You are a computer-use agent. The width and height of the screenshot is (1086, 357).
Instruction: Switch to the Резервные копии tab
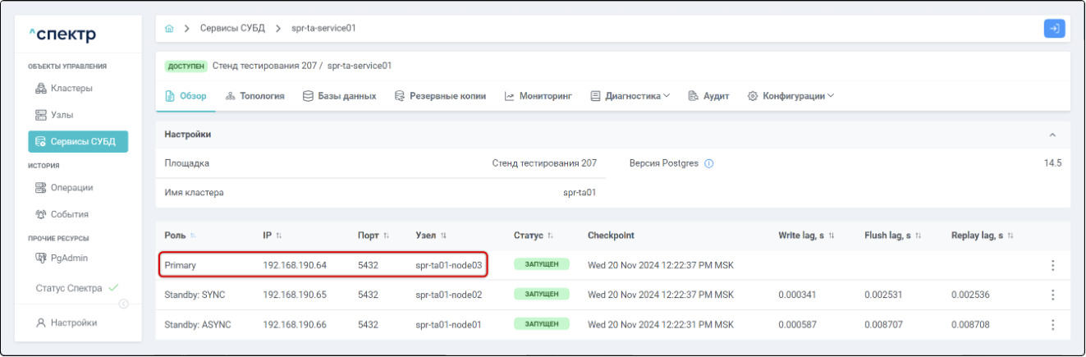(440, 96)
